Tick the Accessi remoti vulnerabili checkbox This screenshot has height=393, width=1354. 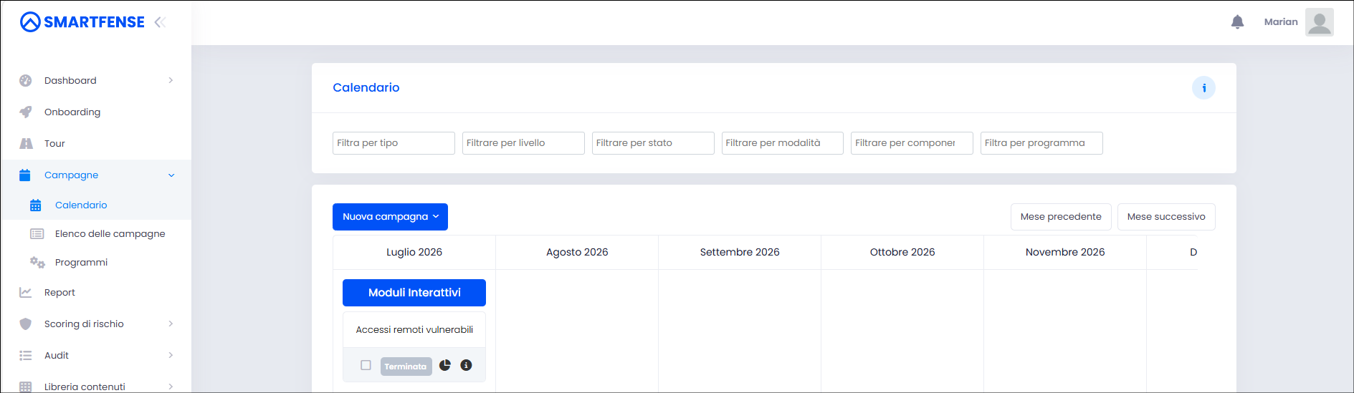click(x=366, y=365)
